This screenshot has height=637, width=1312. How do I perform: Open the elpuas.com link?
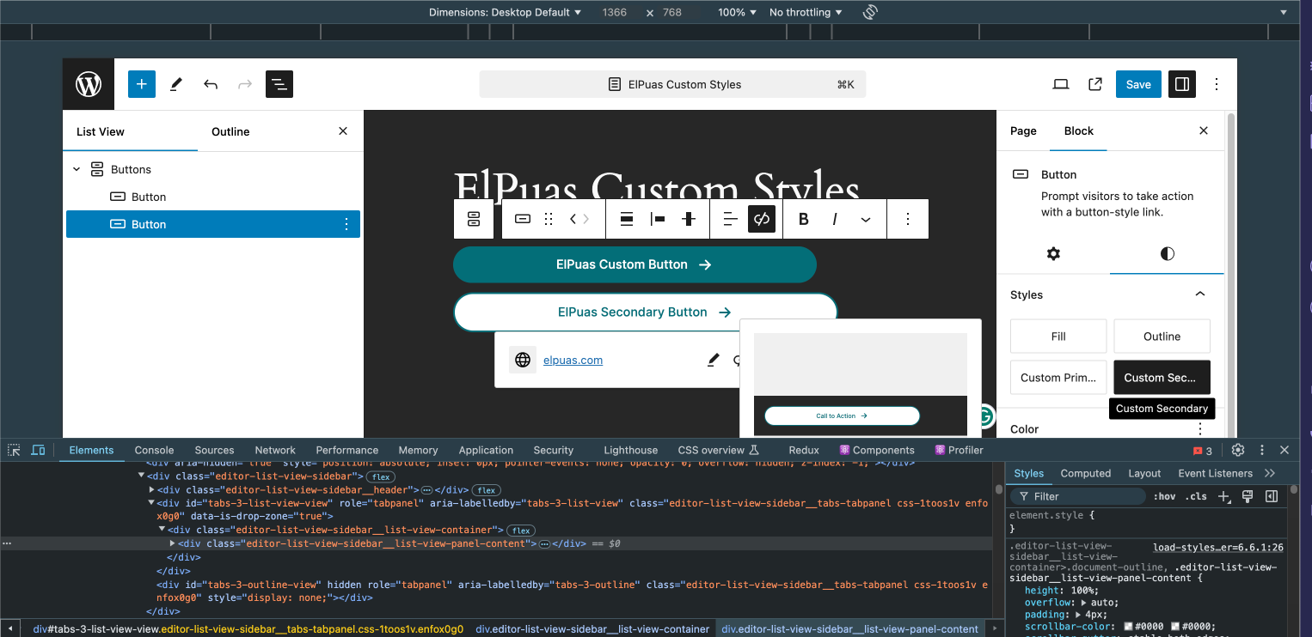point(573,360)
